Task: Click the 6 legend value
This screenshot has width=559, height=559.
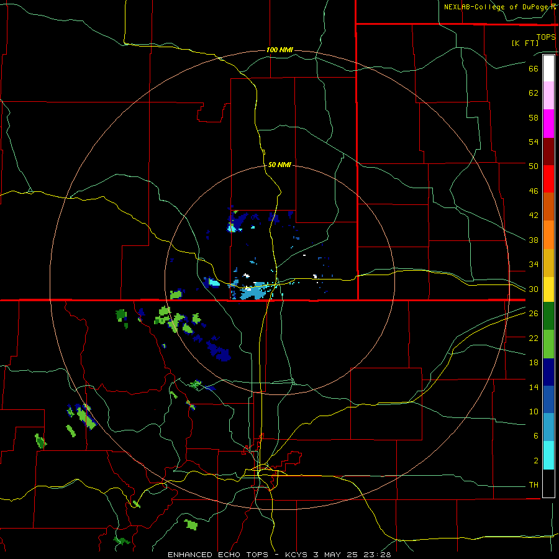Action: click(536, 435)
